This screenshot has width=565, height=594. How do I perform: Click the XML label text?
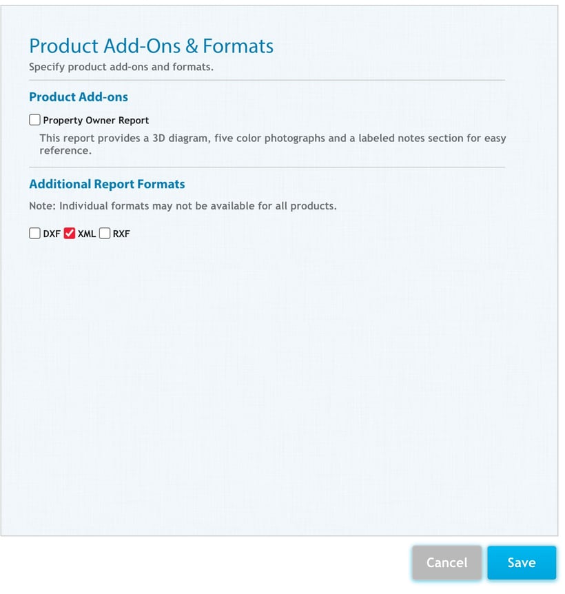pyautogui.click(x=85, y=234)
